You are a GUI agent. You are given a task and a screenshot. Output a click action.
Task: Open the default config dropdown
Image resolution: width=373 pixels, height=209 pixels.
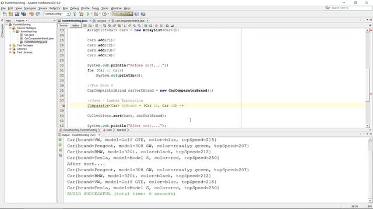[x=57, y=14]
